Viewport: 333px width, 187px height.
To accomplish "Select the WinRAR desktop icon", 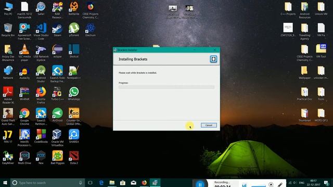I will [24, 94].
